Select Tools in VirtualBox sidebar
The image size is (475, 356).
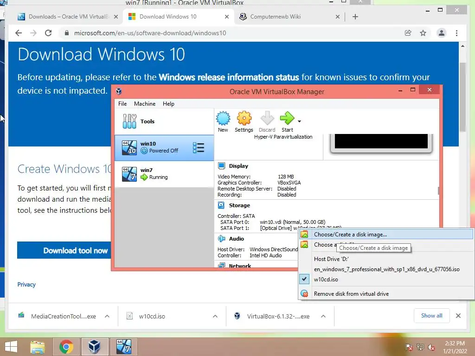pyautogui.click(x=164, y=121)
